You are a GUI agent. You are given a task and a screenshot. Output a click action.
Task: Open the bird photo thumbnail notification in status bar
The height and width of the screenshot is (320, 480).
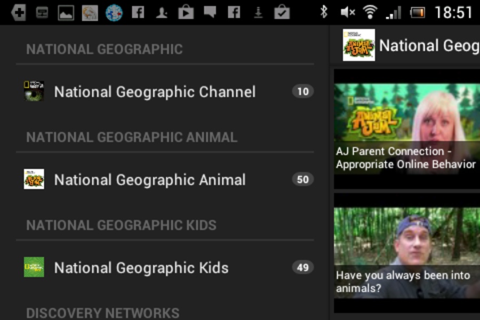90,13
